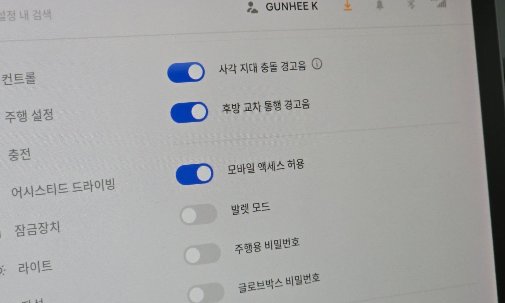505x303 pixels.
Task: Go to the 충전 section
Action: tap(19, 154)
